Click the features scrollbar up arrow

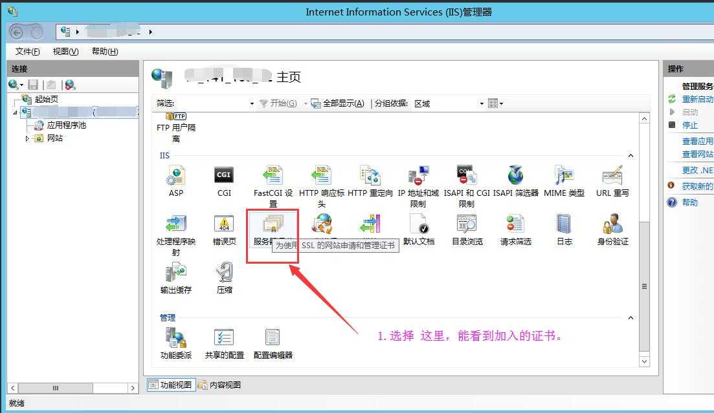[x=644, y=119]
